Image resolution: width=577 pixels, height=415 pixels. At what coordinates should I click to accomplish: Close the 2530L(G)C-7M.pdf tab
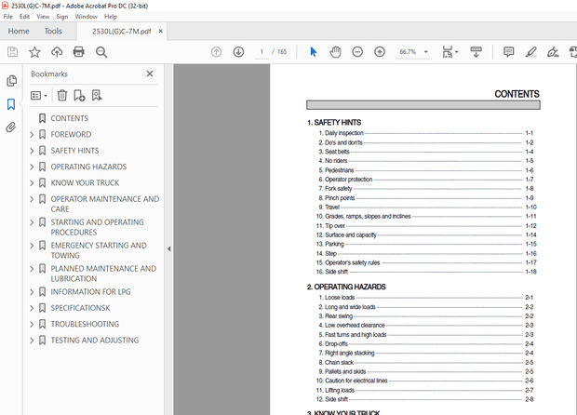pos(160,32)
